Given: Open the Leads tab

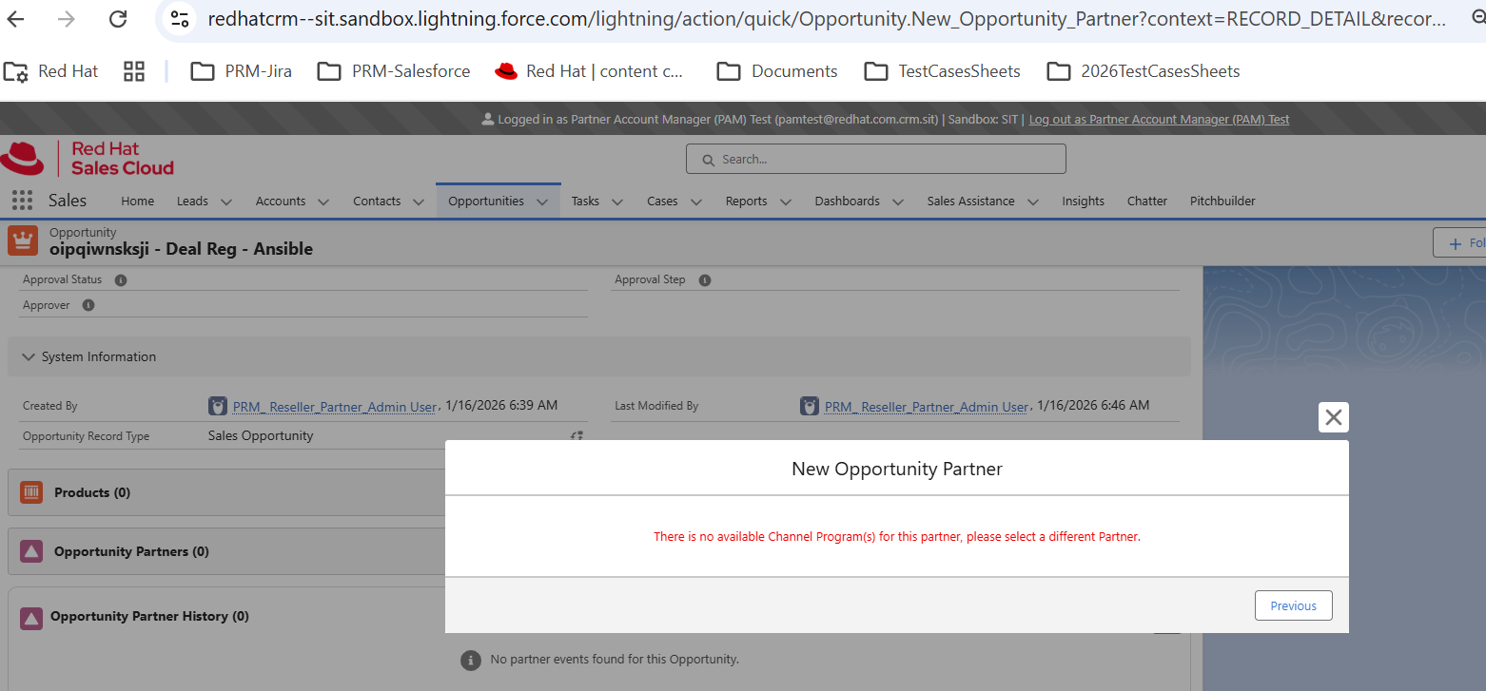Looking at the screenshot, I should pos(192,202).
